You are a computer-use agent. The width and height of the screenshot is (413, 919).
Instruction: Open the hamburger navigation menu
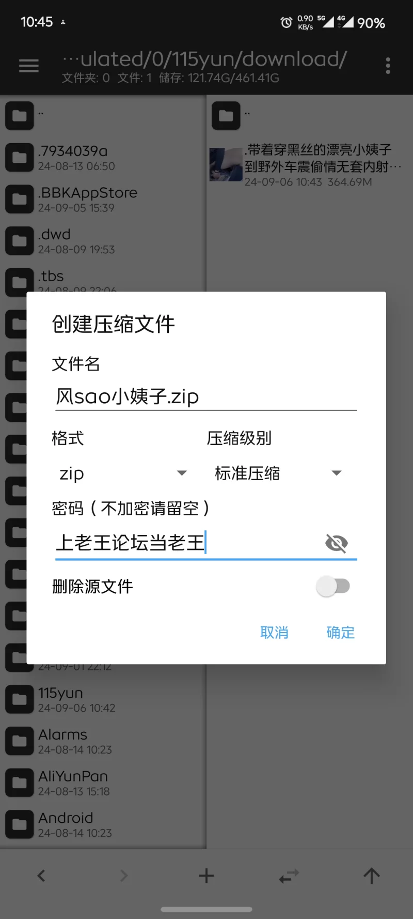(29, 66)
